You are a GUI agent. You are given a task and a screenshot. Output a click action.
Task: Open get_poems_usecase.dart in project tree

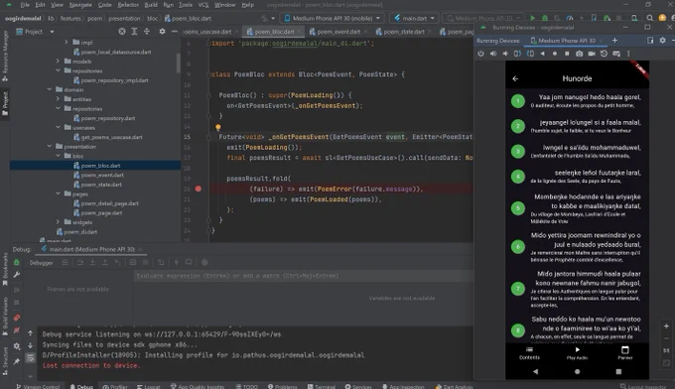coord(111,137)
